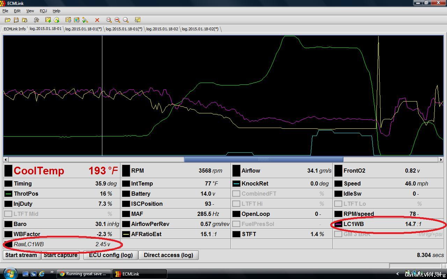The width and height of the screenshot is (447, 279).
Task: Enable the CombinedFT graph box
Action: [236, 194]
